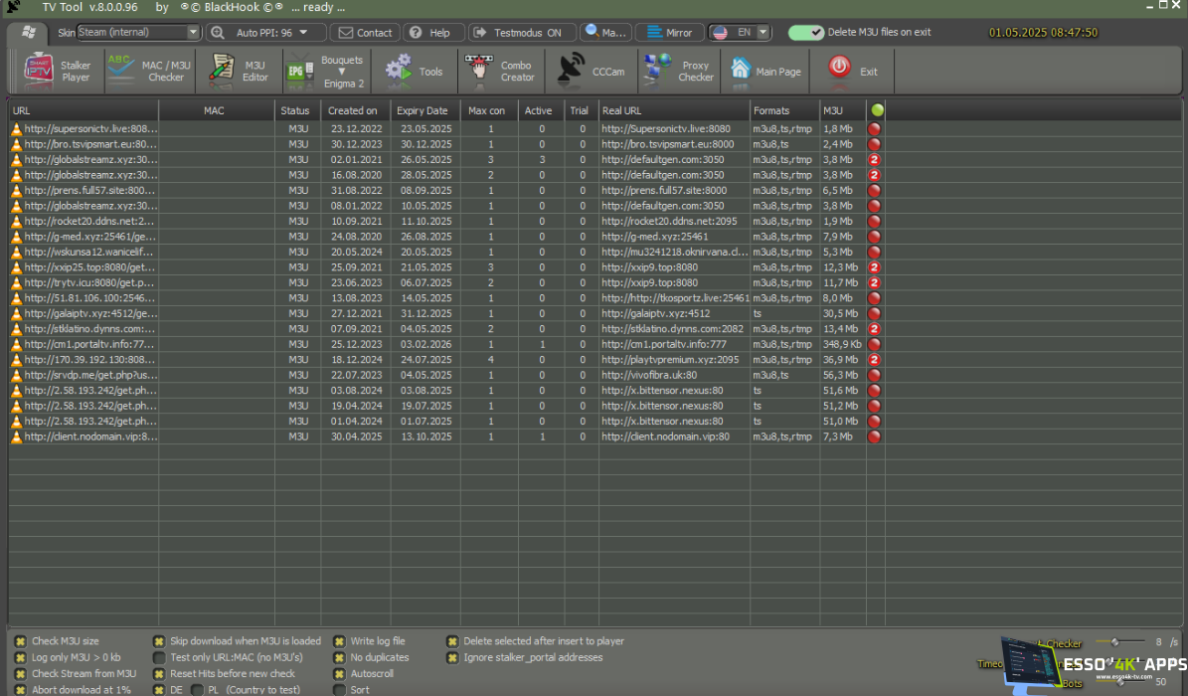Open the M3U Editor
1188x696 pixels.
coord(238,72)
